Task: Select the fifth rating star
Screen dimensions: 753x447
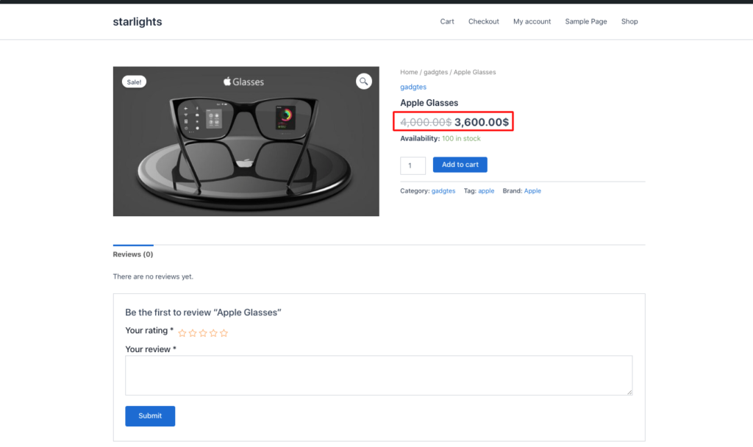Action: click(224, 333)
